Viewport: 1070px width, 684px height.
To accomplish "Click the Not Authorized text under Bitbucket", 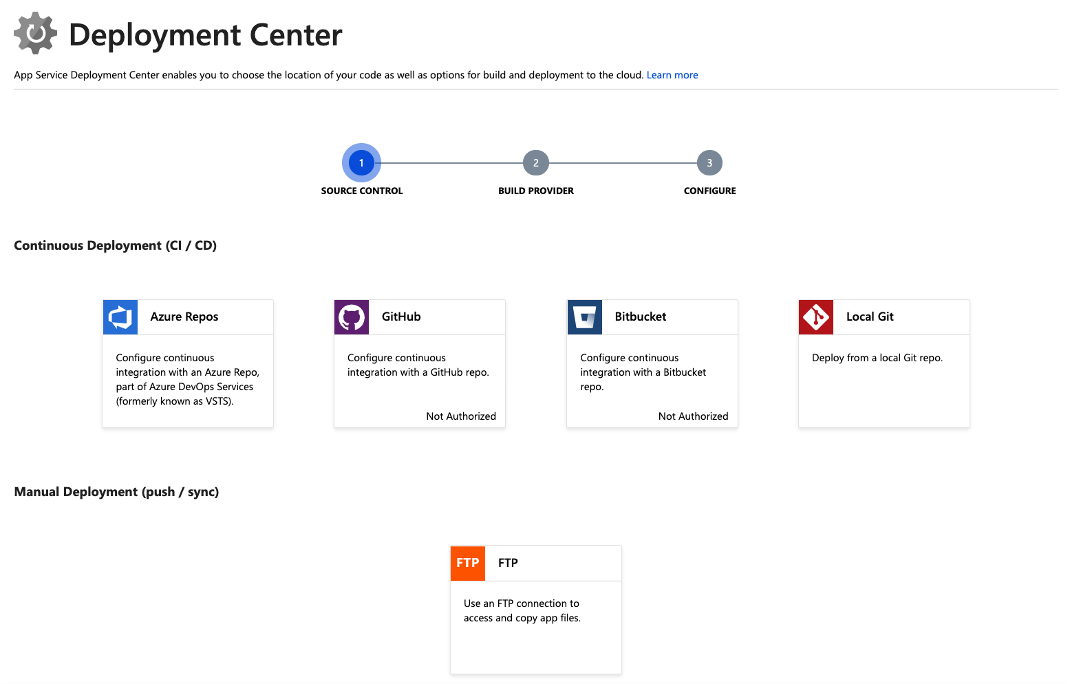I will [693, 416].
